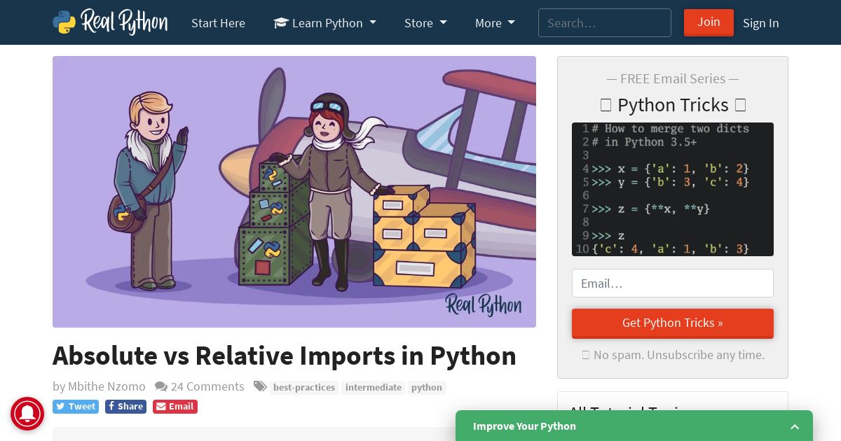Click the red Join button
Screen dimensions: 841x441
(709, 22)
